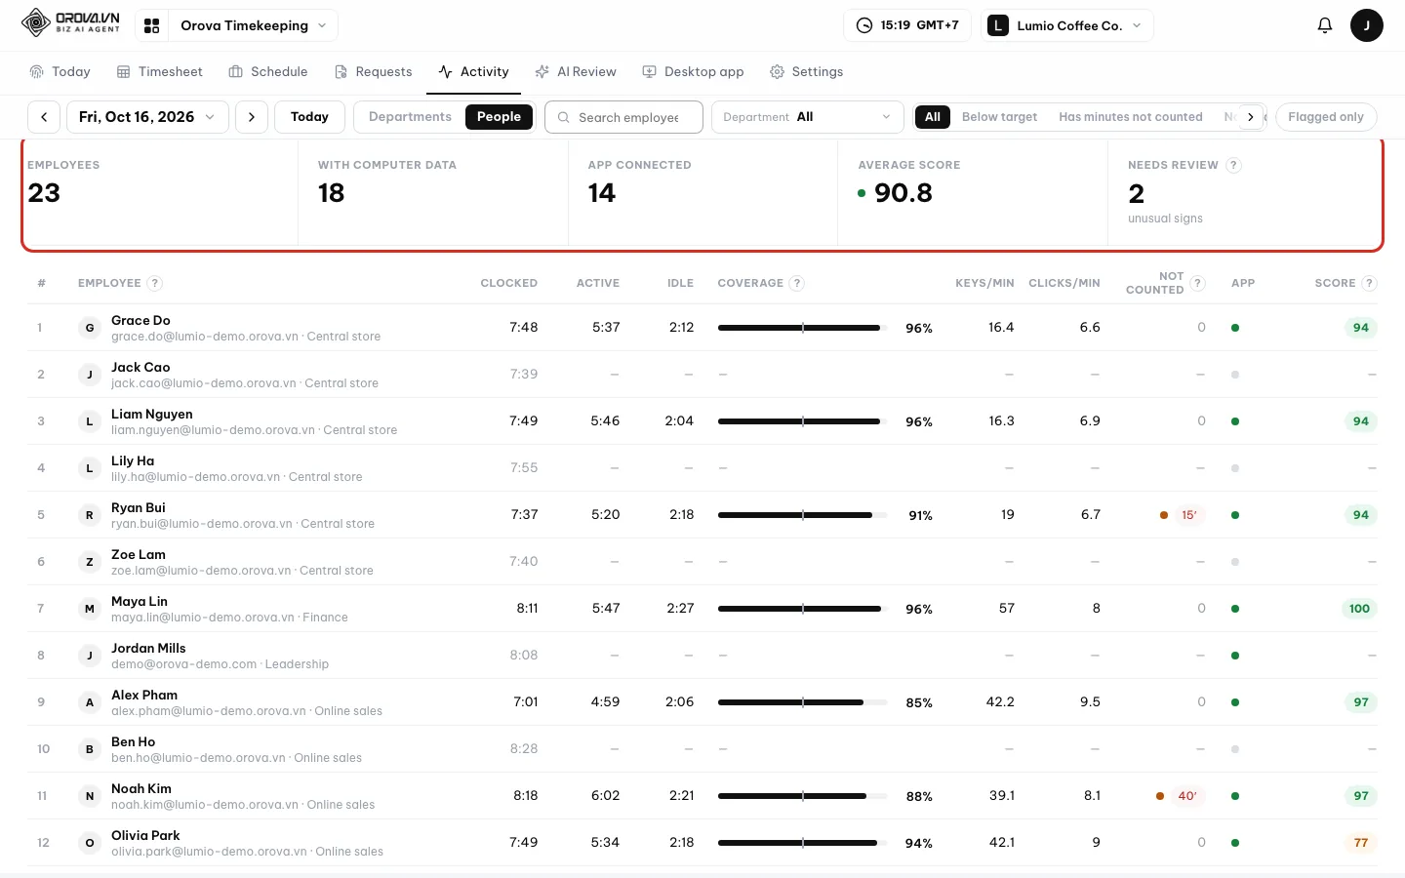Open Not Counted column help icon
This screenshot has width=1405, height=878.
1198,283
